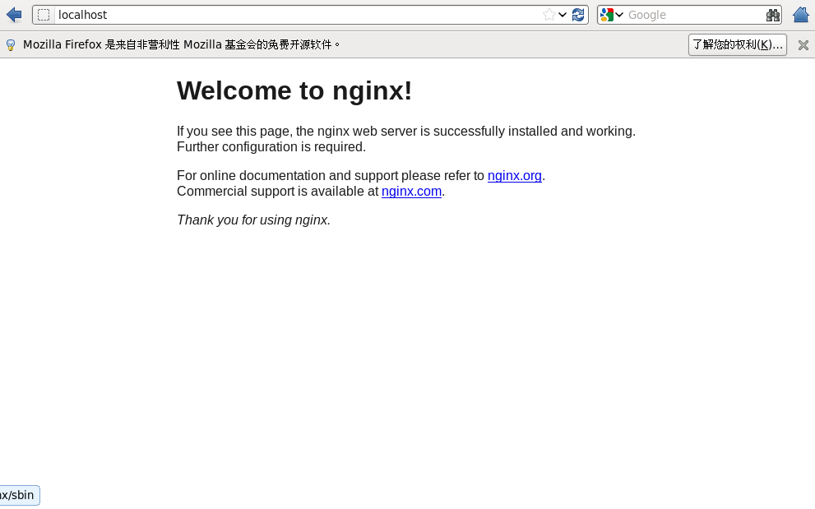The width and height of the screenshot is (815, 509).
Task: Click the Welcome to nginx! heading
Action: coord(294,91)
